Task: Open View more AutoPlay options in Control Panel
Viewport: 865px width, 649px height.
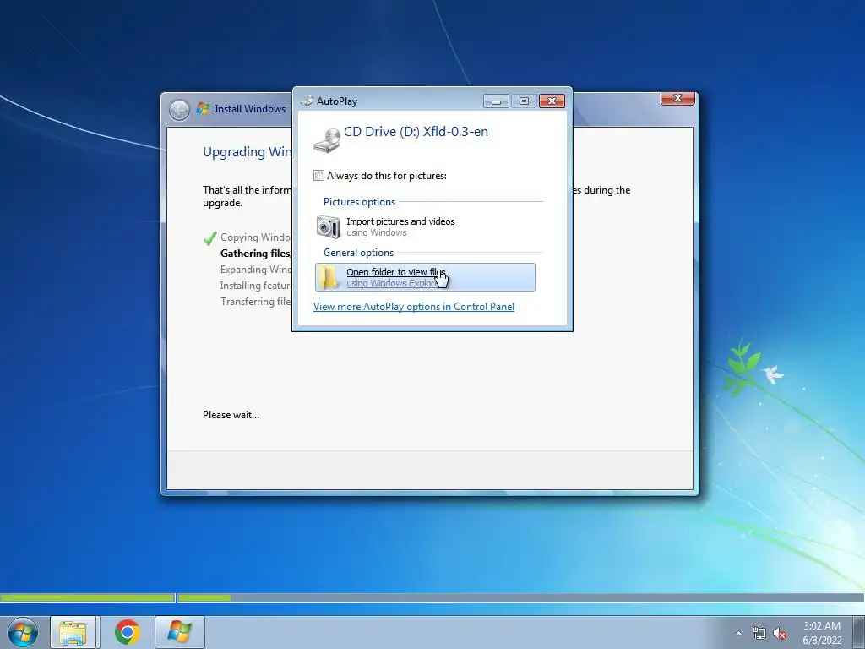Action: [x=414, y=306]
